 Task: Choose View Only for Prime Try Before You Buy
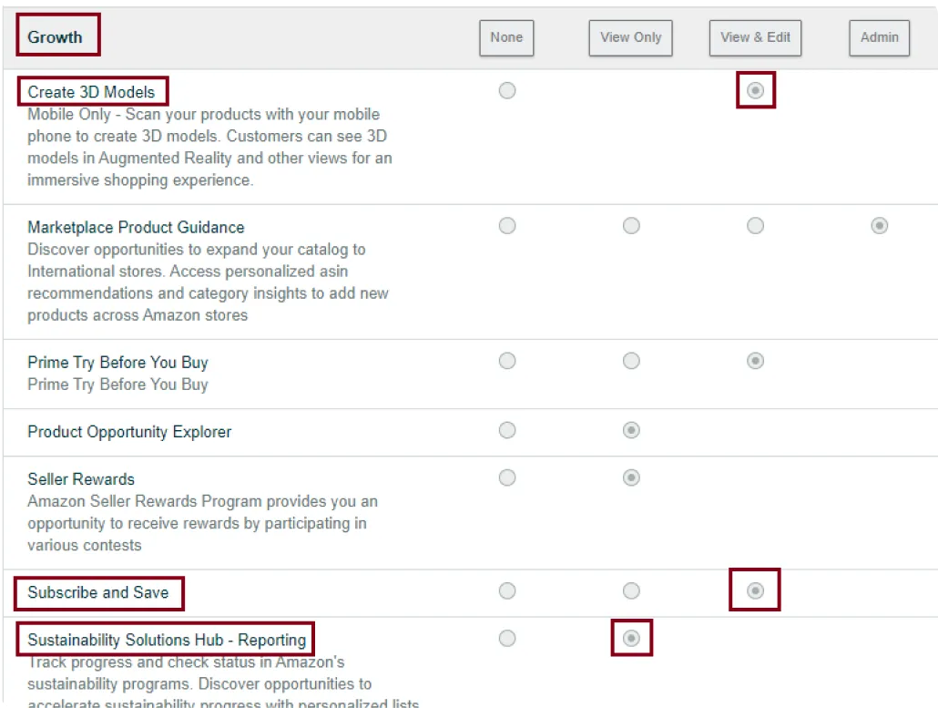point(631,361)
